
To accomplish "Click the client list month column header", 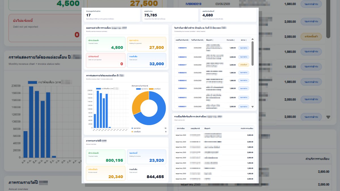I will pos(181,128).
